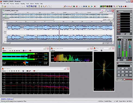Open the Sampling menu
This screenshot has height=103, width=133.
point(23,4)
